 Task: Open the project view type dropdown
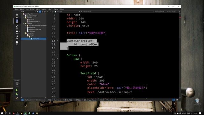pyautogui.click(x=28, y=12)
